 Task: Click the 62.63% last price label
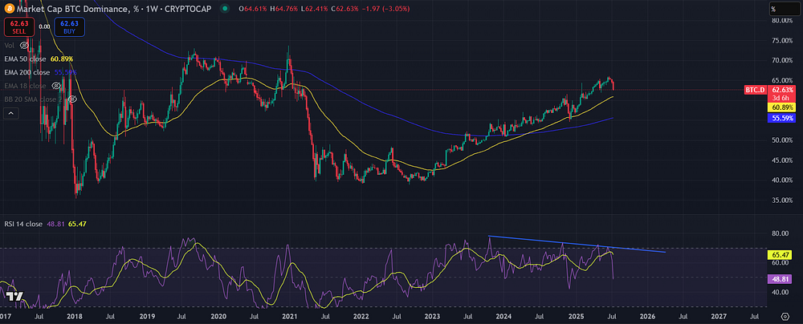tap(784, 90)
